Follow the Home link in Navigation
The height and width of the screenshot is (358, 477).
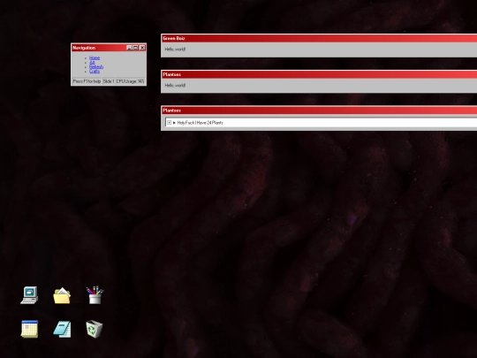point(95,57)
